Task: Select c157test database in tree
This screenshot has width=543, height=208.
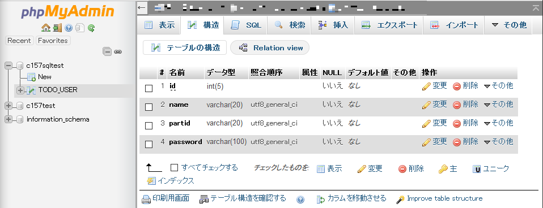Action: click(41, 106)
